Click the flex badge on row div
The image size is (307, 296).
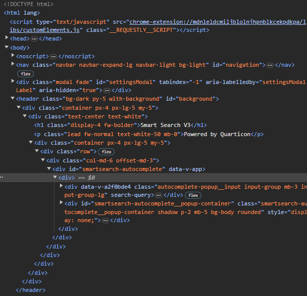(107, 152)
